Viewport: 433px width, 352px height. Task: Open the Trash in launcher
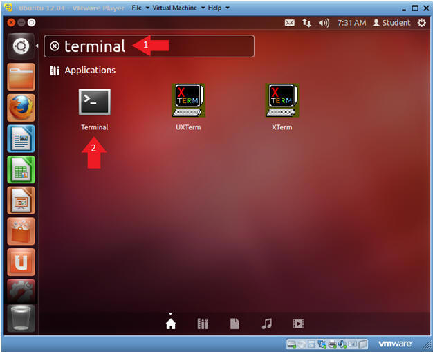tap(21, 318)
